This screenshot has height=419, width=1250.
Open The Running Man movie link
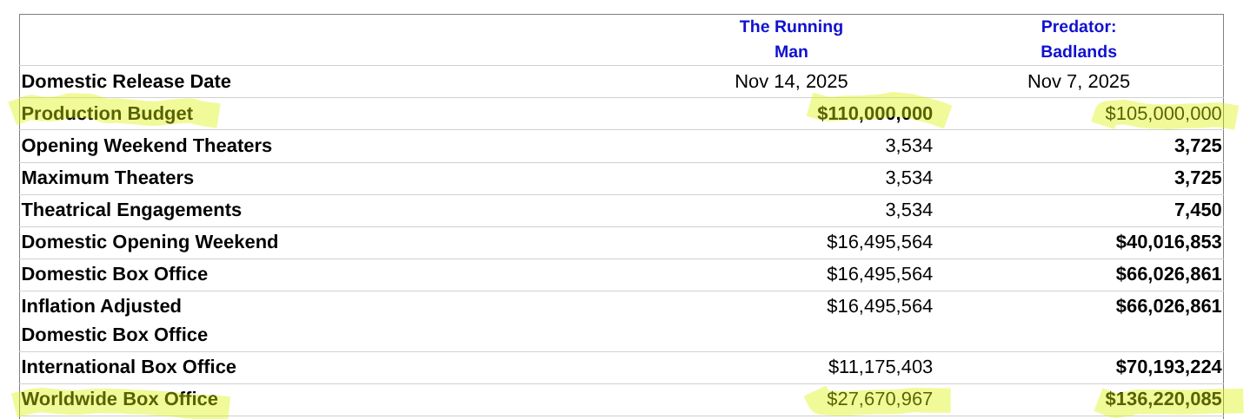[791, 39]
